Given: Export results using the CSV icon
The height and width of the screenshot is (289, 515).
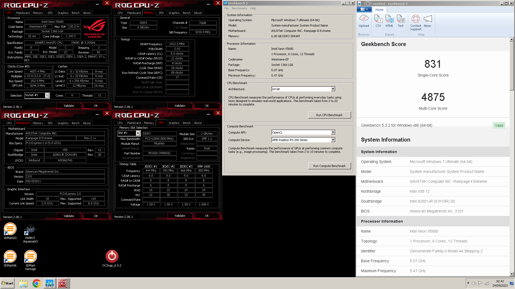Looking at the screenshot, I should pyautogui.click(x=378, y=19).
